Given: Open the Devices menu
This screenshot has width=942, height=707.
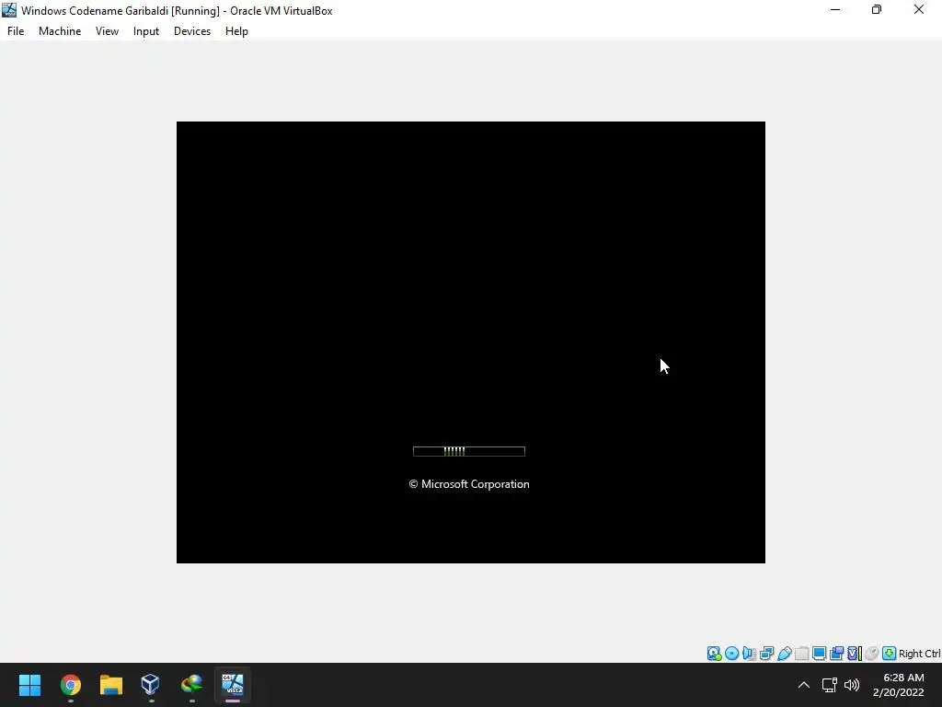Looking at the screenshot, I should (192, 31).
